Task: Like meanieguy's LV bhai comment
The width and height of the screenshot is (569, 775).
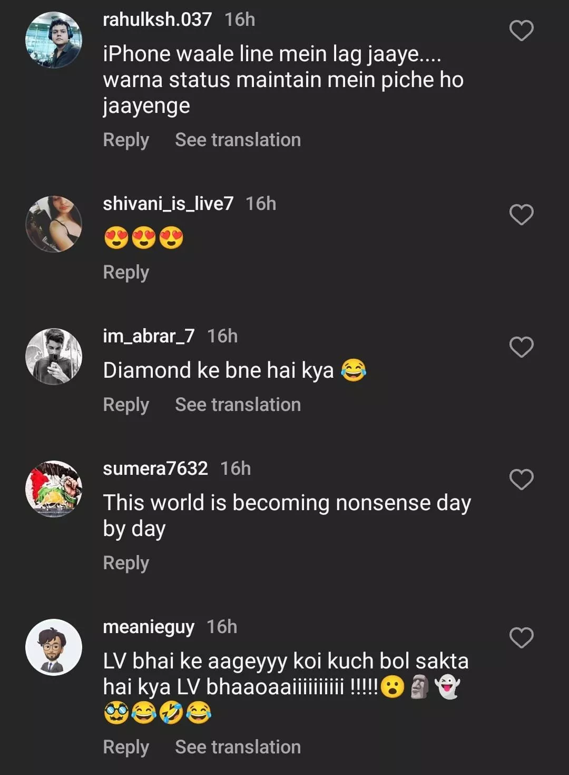Action: click(x=521, y=638)
